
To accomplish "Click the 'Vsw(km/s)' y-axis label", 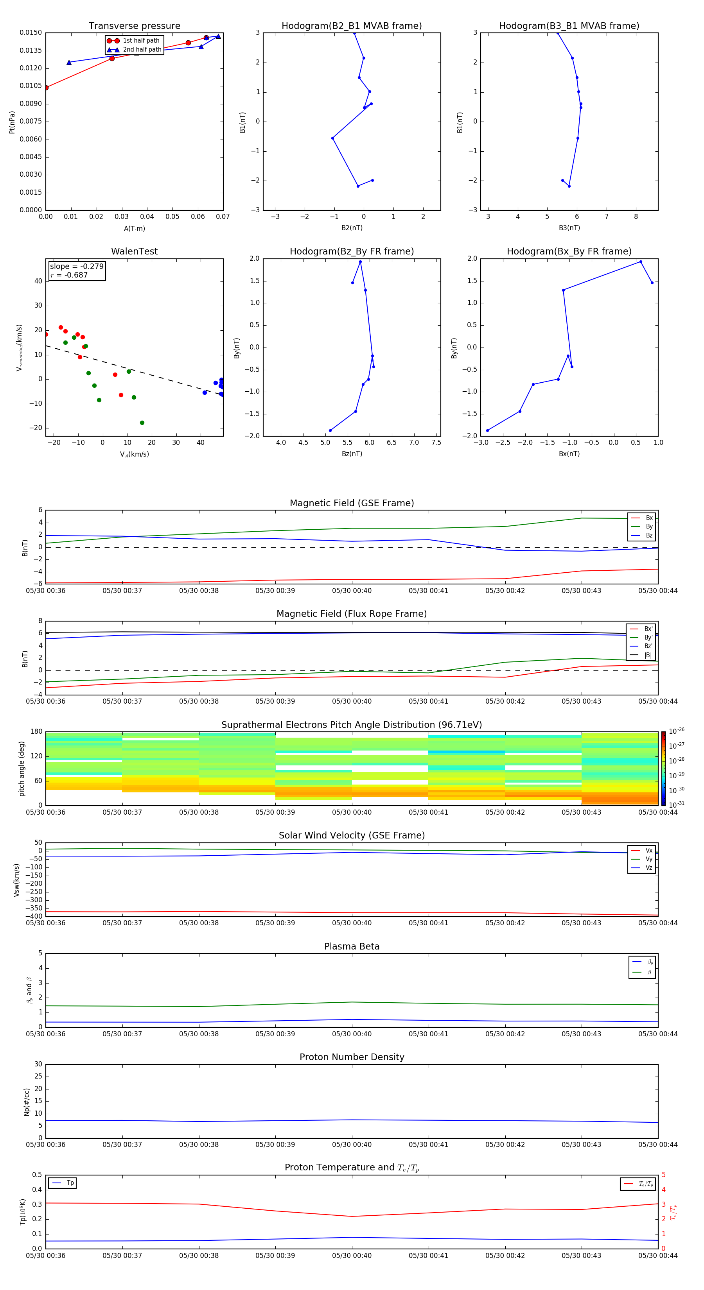I will [16, 880].
